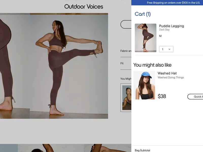Viewport: 203px width, 152px height.
Task: Click the chevron arrow in quantity selector
Action: (x=170, y=49)
